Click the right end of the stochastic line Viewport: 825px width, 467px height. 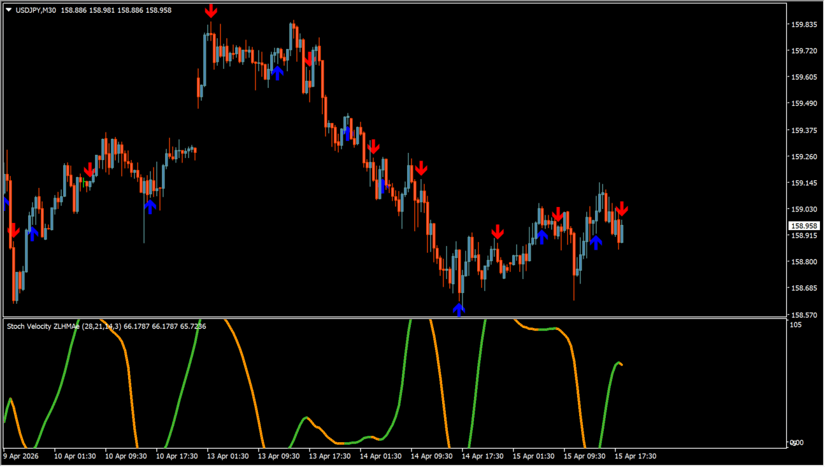621,364
